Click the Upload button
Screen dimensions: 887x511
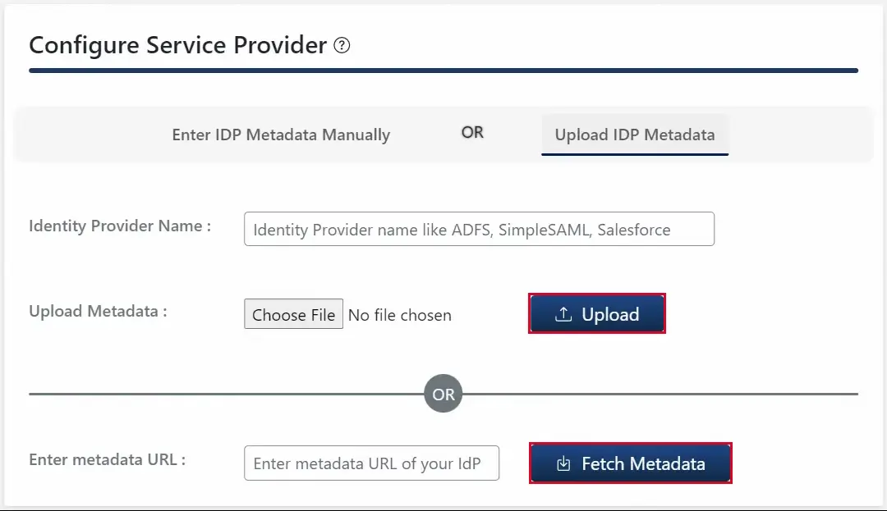click(597, 313)
